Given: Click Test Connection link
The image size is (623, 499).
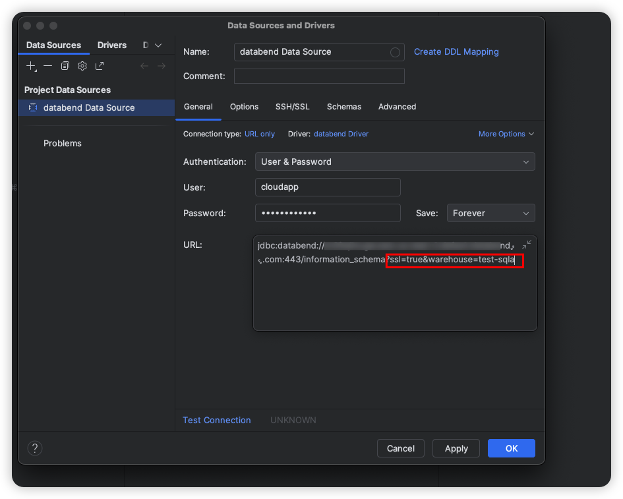Looking at the screenshot, I should [216, 420].
